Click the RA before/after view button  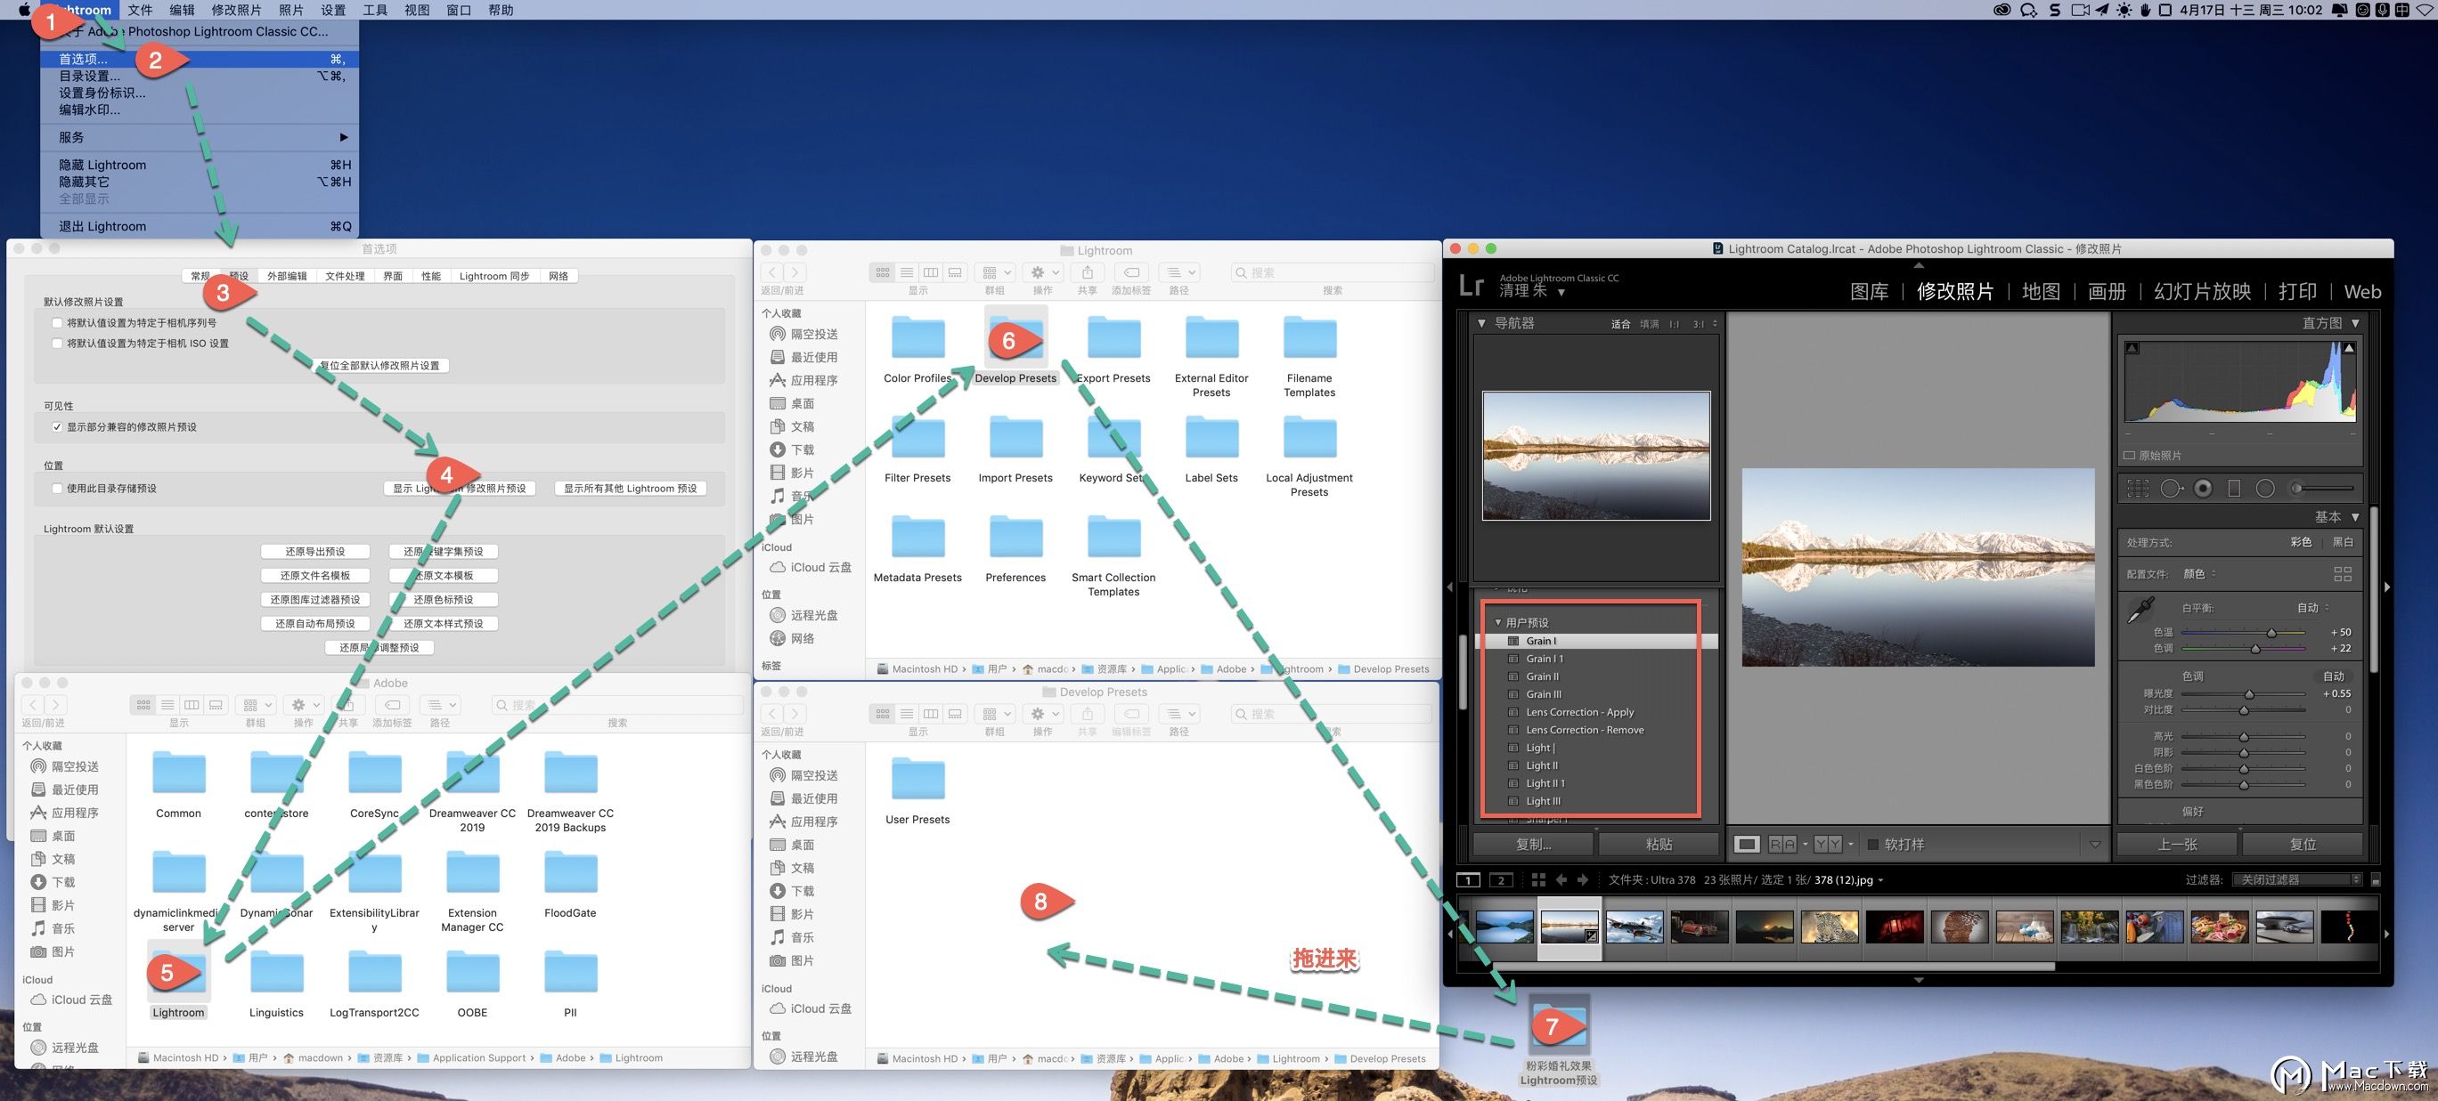coord(1782,844)
